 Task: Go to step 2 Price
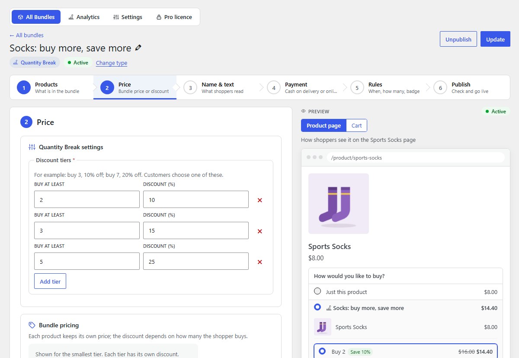click(135, 88)
